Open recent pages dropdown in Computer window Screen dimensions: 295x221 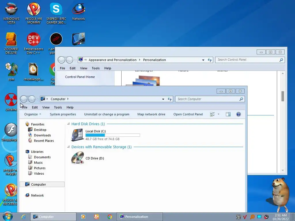[x=37, y=99]
